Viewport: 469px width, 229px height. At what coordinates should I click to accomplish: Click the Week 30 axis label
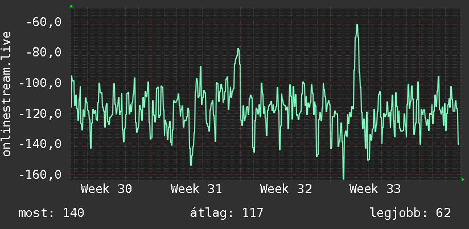(106, 189)
